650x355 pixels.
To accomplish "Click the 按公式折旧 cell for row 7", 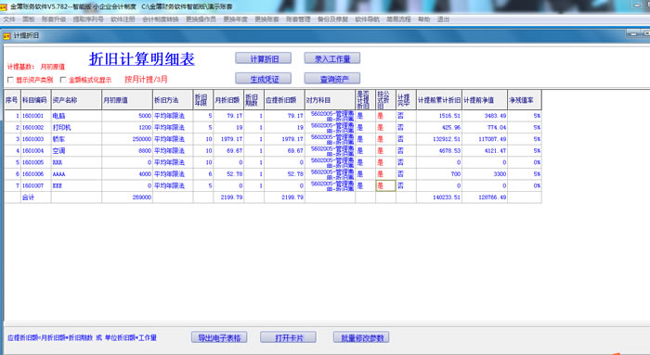I will [x=385, y=185].
